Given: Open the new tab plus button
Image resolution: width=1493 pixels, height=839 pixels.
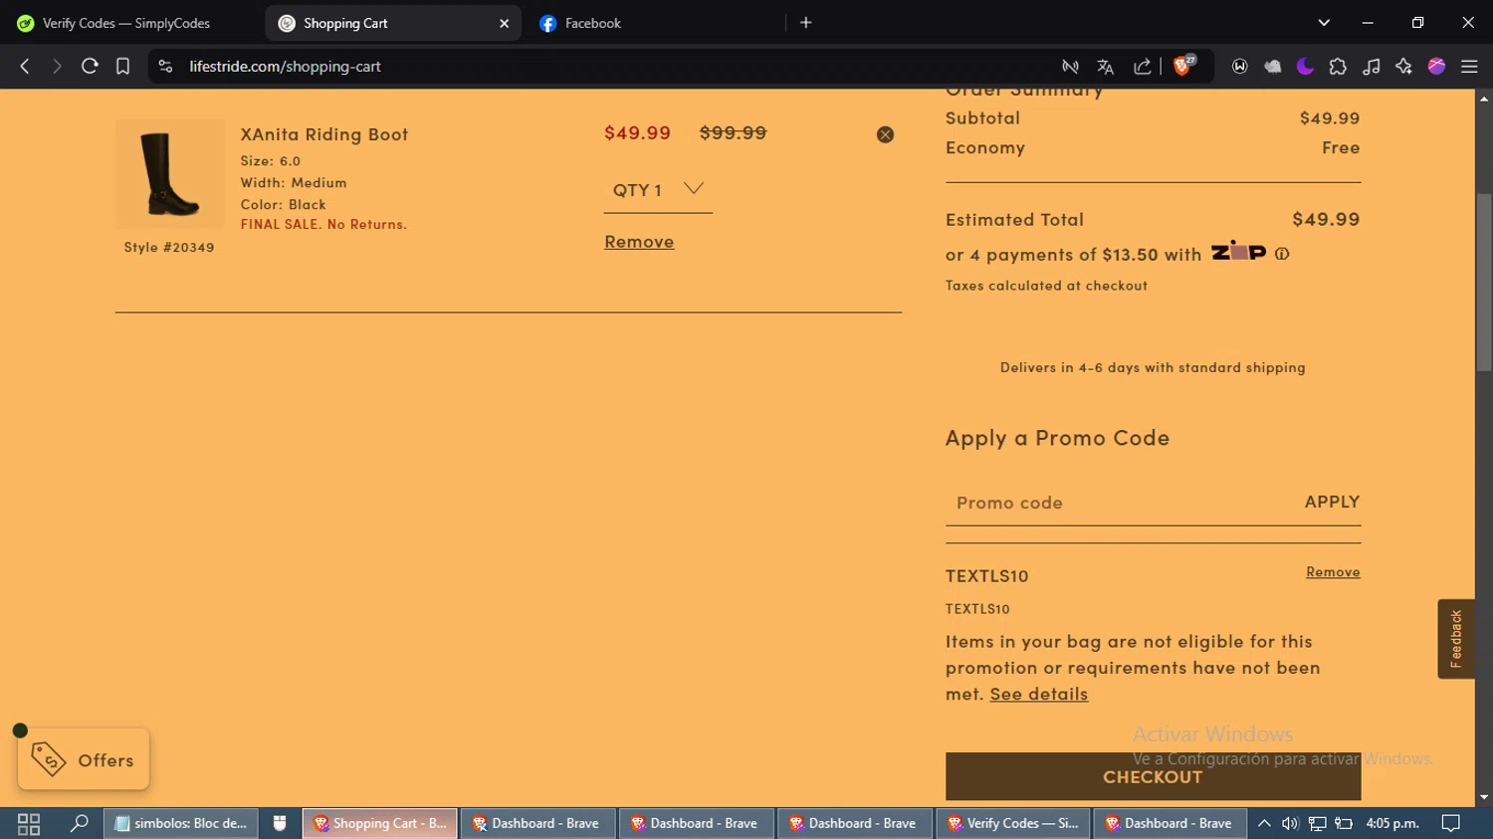Looking at the screenshot, I should 806,23.
